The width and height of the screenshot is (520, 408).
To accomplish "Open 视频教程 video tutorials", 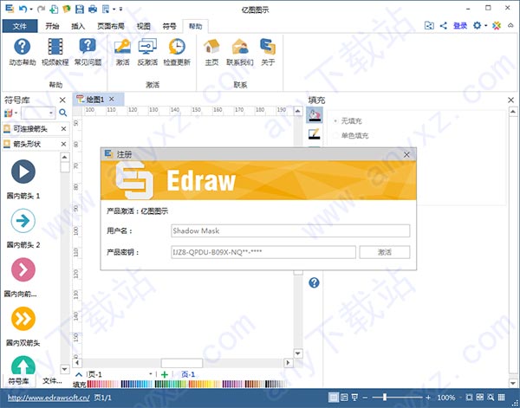I will (x=56, y=52).
